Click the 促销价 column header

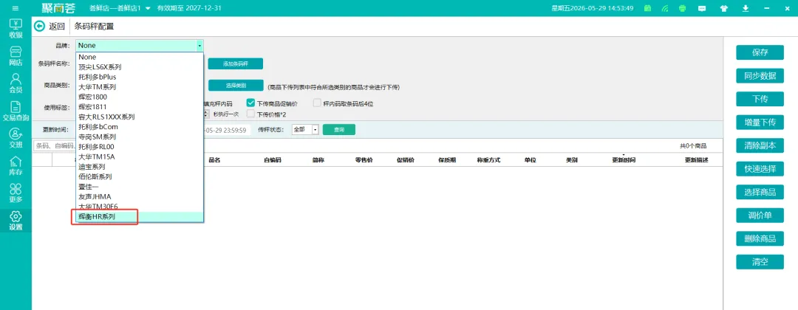[405, 160]
